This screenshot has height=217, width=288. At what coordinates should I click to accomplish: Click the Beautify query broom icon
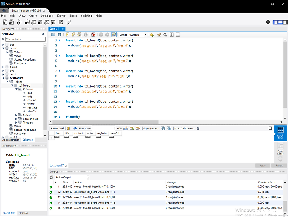click(159, 35)
